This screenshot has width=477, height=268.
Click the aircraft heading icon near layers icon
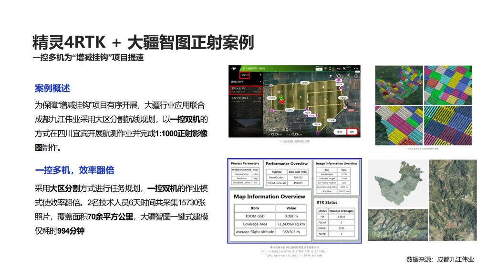[x=349, y=75]
